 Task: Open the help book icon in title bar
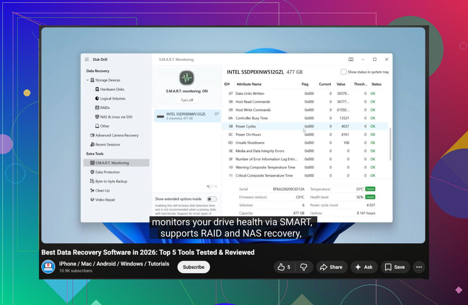(351, 59)
